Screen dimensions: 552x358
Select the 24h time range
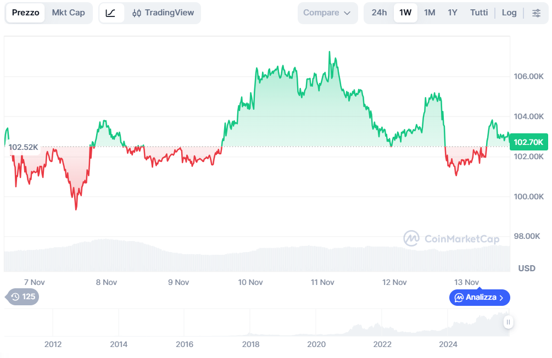[x=379, y=13]
